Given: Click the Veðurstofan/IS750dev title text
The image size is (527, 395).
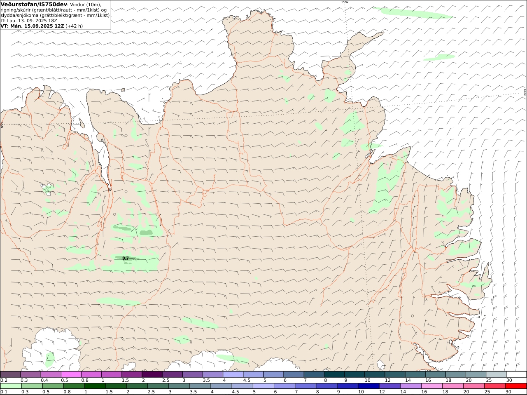Looking at the screenshot, I should (x=34, y=4).
